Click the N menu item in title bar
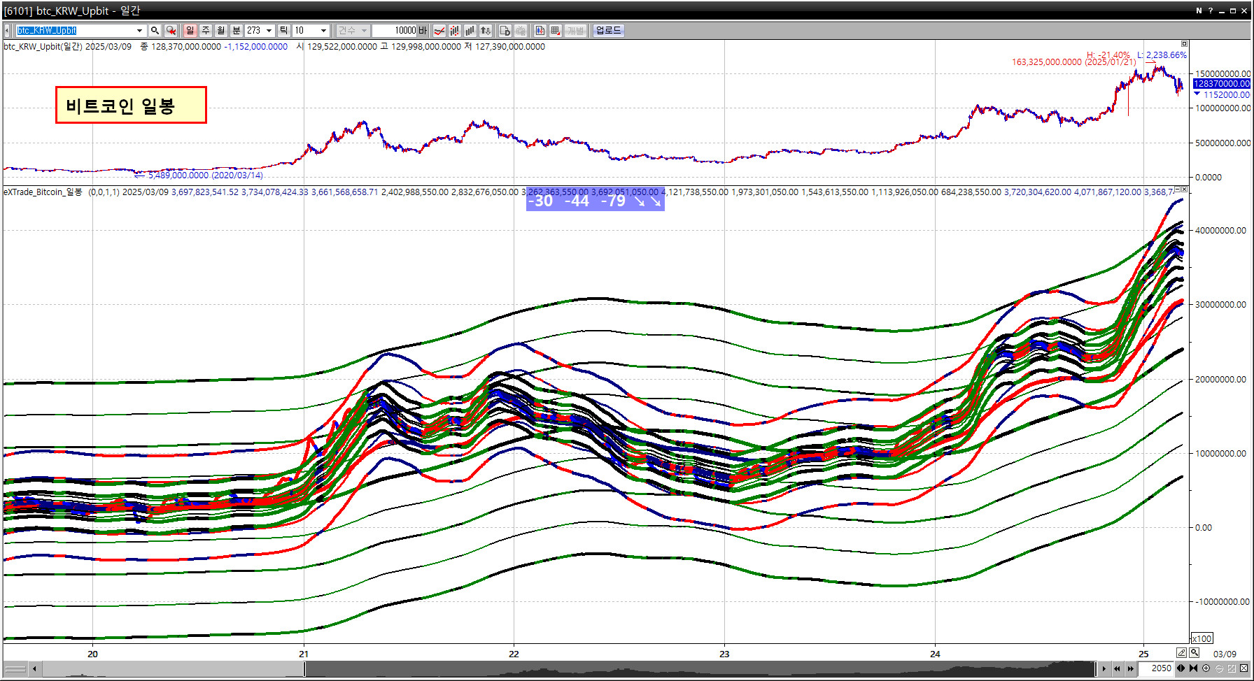This screenshot has height=681, width=1254. point(1199,10)
